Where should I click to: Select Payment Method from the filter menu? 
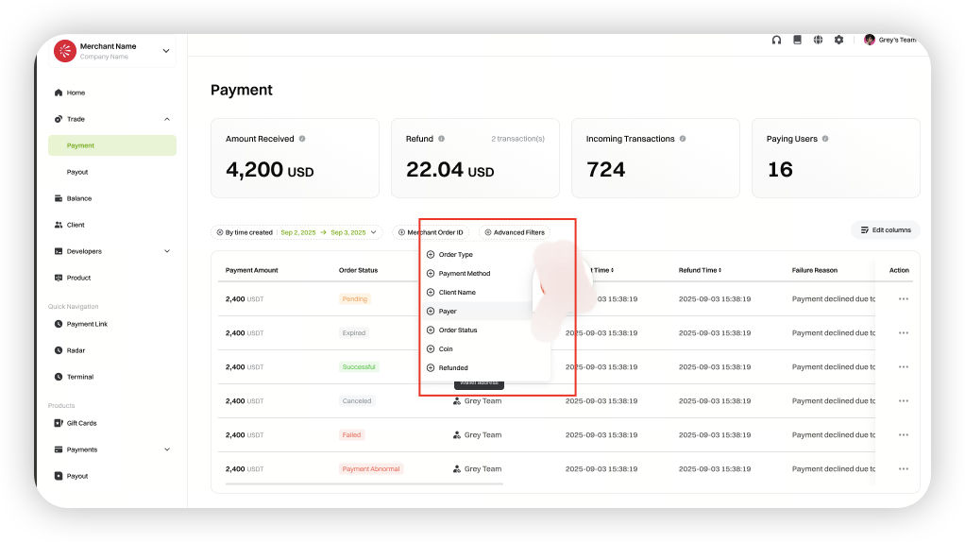coord(464,274)
